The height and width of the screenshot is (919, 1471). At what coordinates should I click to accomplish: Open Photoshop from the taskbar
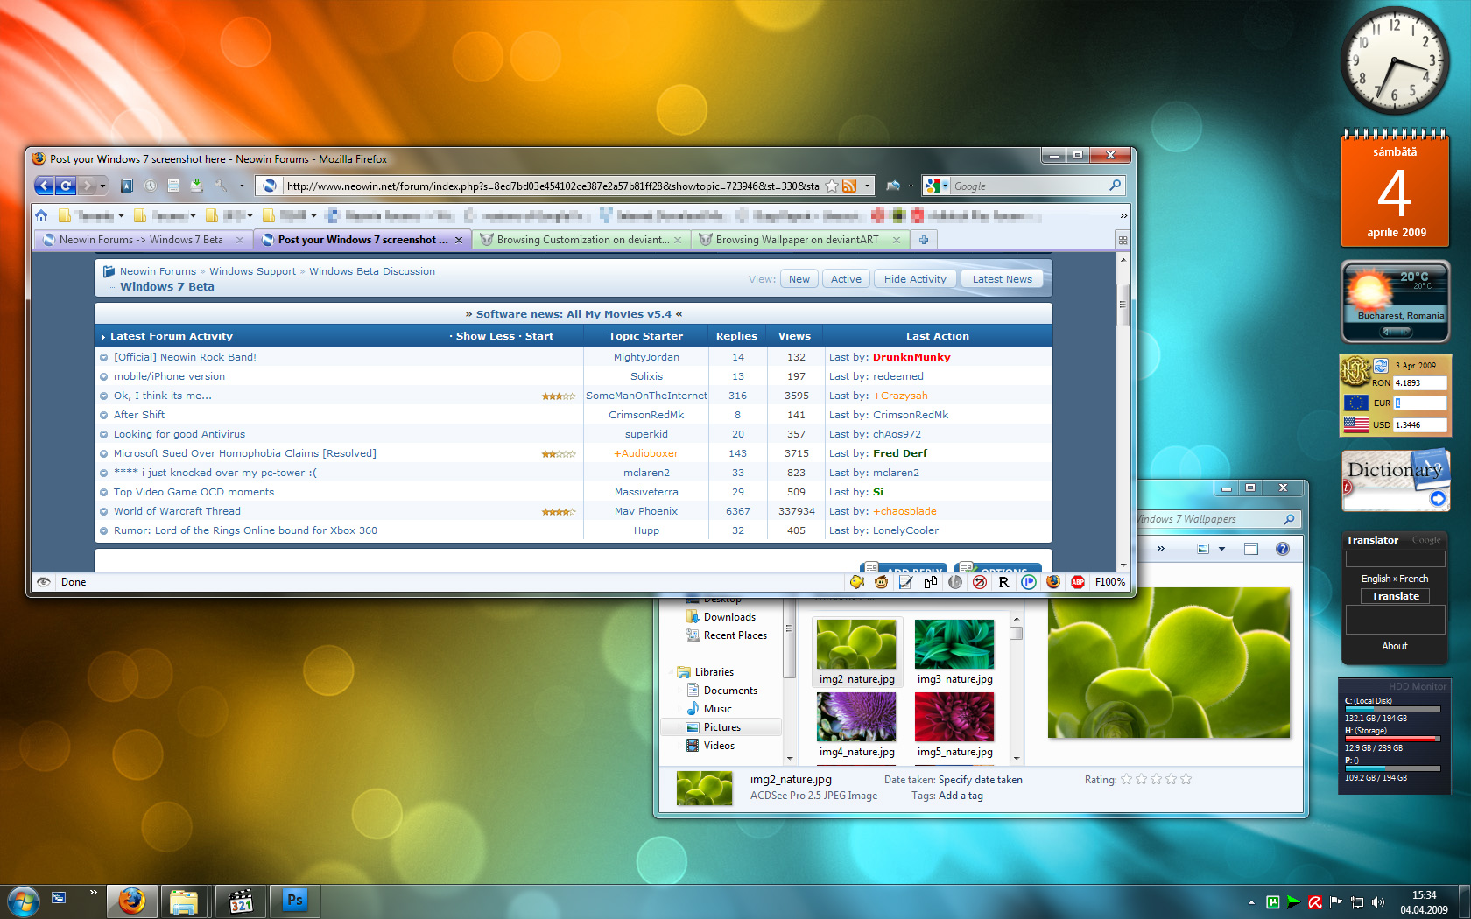pos(294,900)
